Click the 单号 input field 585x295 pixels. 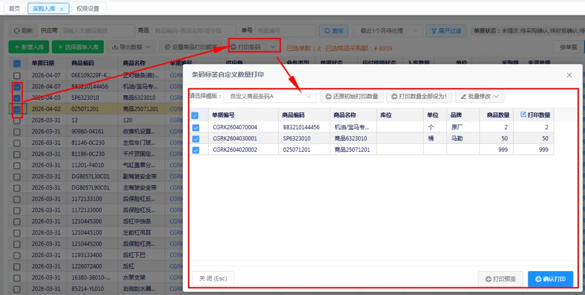click(x=285, y=31)
